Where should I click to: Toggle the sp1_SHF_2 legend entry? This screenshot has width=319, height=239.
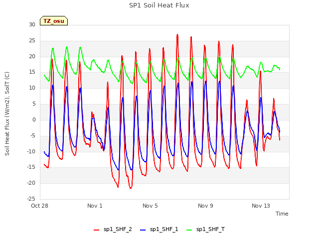tap(113, 230)
